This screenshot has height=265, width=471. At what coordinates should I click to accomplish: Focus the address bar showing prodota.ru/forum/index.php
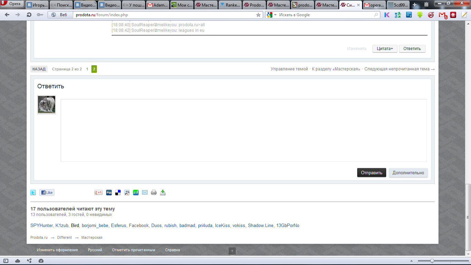[x=164, y=15]
